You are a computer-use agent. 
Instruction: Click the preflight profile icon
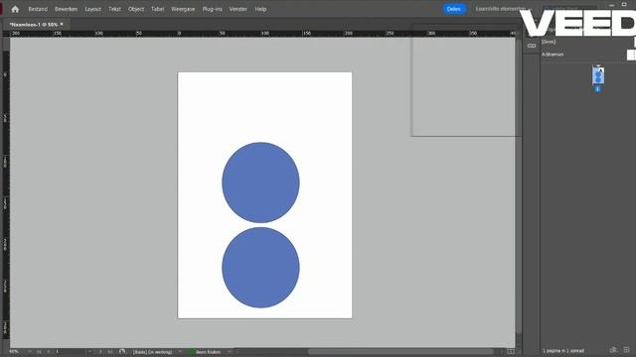122,352
